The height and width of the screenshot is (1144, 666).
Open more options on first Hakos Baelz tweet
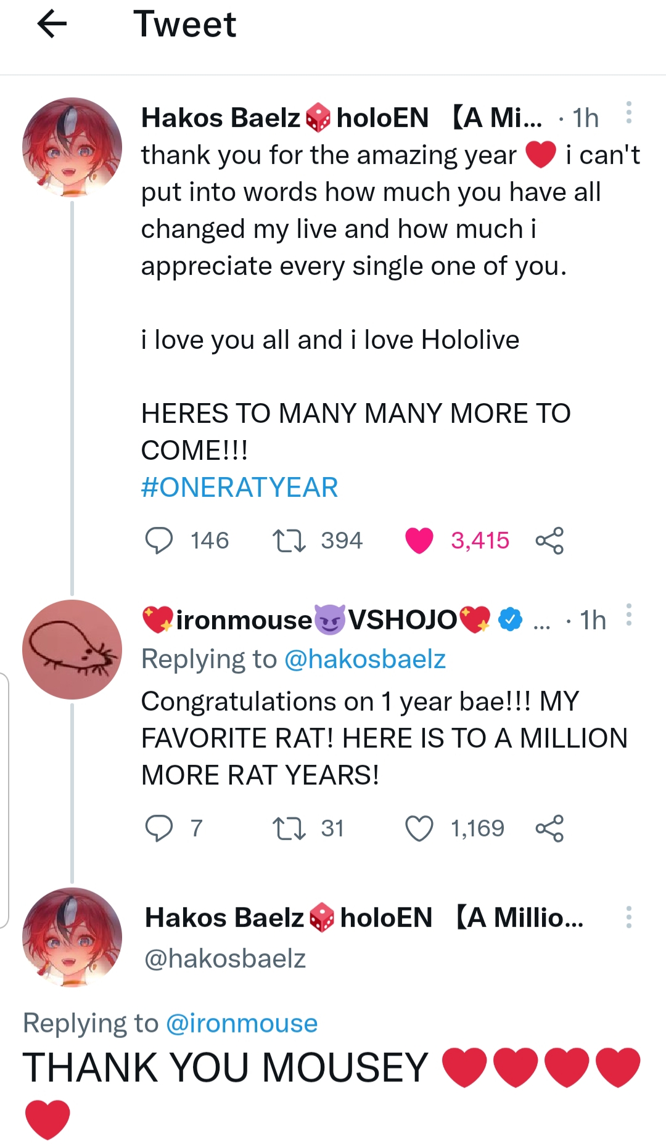628,113
